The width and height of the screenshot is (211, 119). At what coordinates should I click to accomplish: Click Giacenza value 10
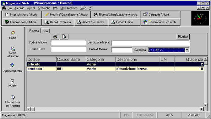click(x=189, y=69)
